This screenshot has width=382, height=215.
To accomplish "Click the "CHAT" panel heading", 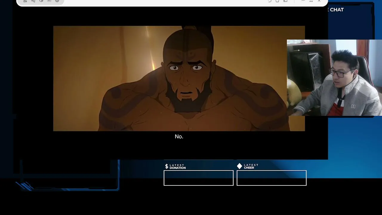I will point(337,10).
